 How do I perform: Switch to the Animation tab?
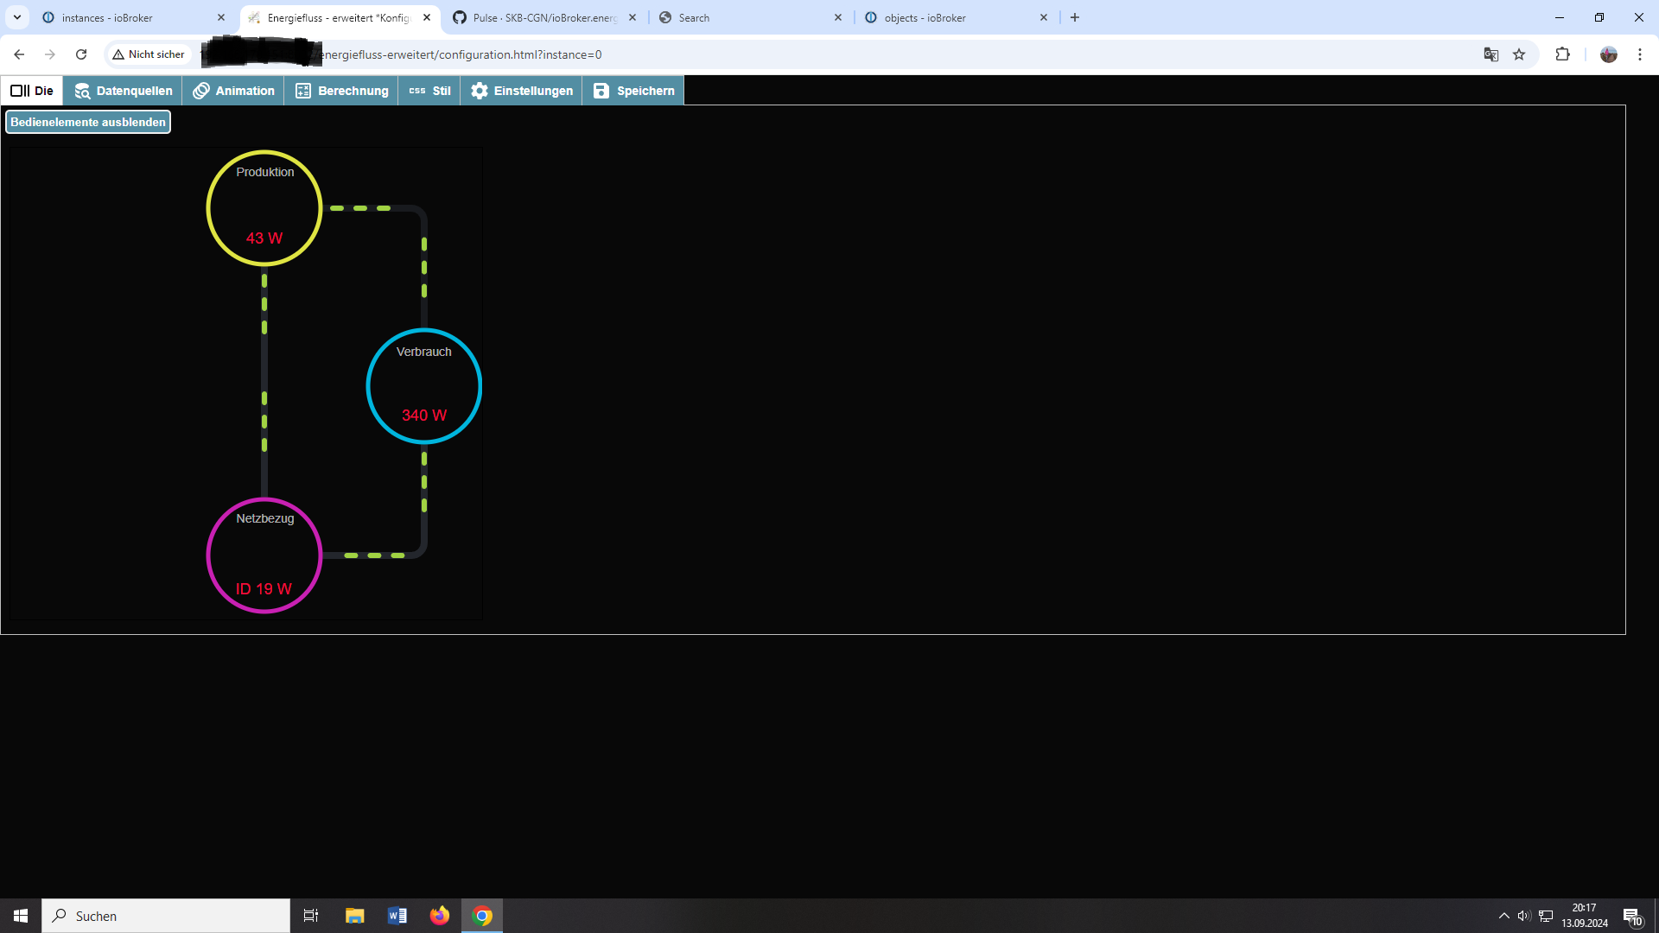point(233,91)
